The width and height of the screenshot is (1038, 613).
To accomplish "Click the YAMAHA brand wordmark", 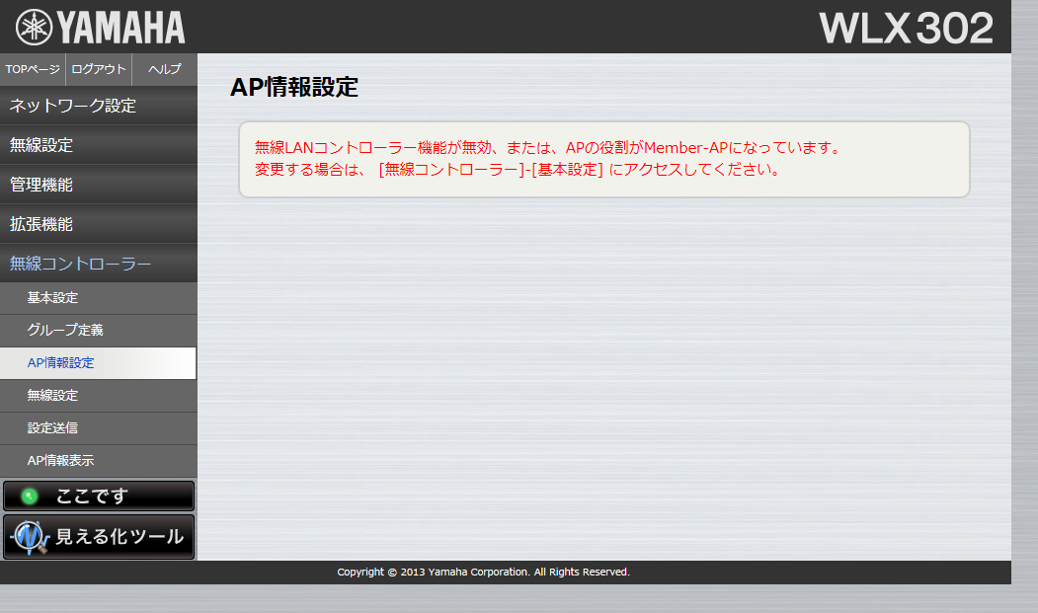I will [x=120, y=28].
